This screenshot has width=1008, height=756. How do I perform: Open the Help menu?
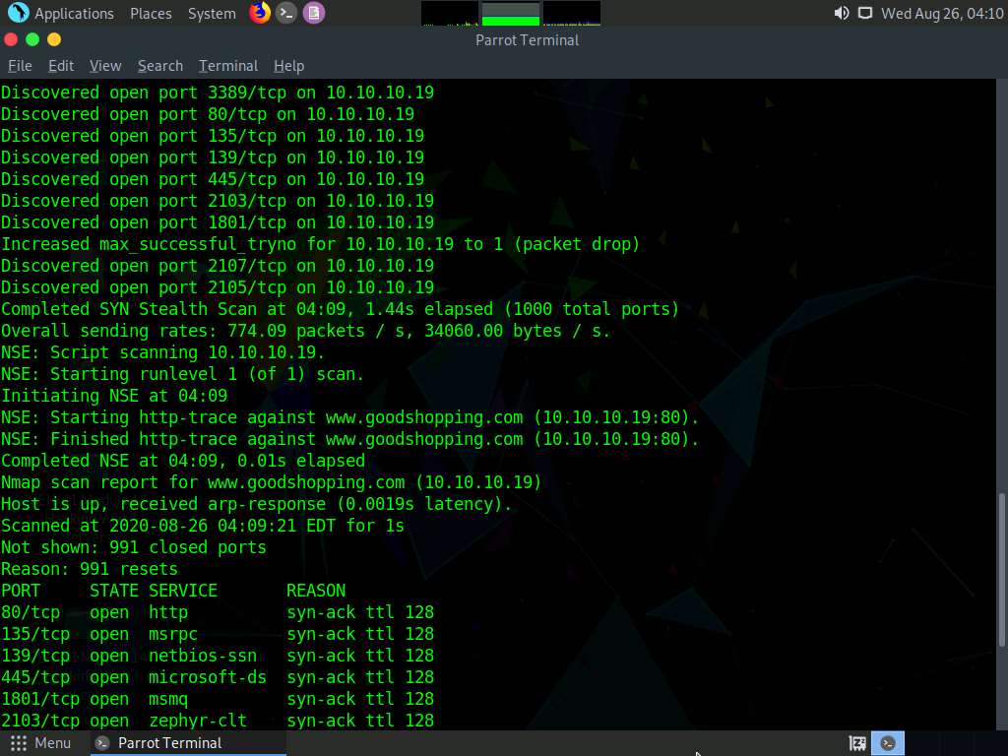[x=288, y=66]
